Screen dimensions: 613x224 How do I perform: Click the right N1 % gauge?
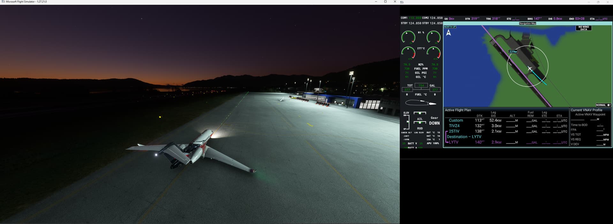(434, 37)
